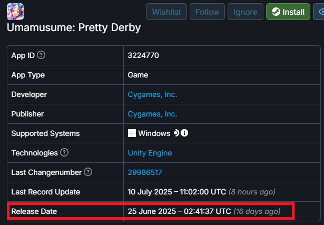The width and height of the screenshot is (324, 225).
Task: Click the App Type value Game
Action: tap(138, 75)
